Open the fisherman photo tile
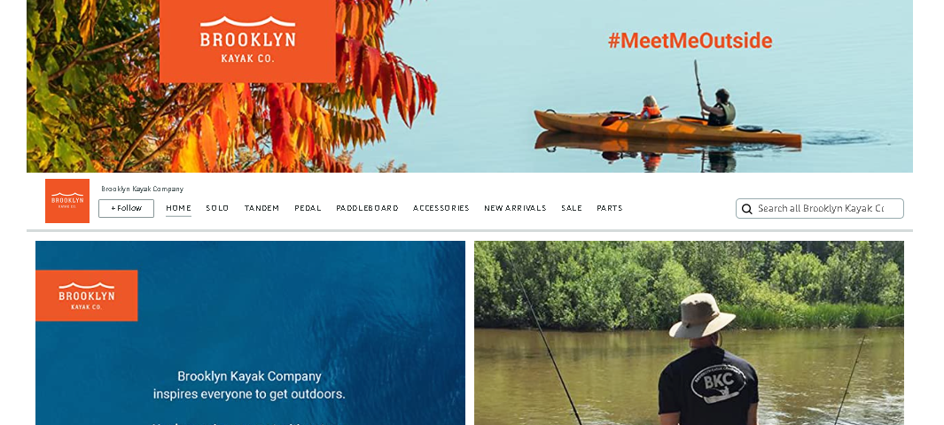This screenshot has height=425, width=944. [x=689, y=333]
